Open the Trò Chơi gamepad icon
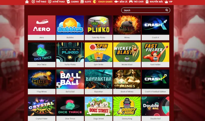Screen dimensions: 205x121 pyautogui.click(x=131, y=2)
